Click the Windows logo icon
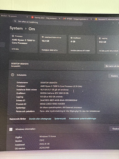 (11, 129)
